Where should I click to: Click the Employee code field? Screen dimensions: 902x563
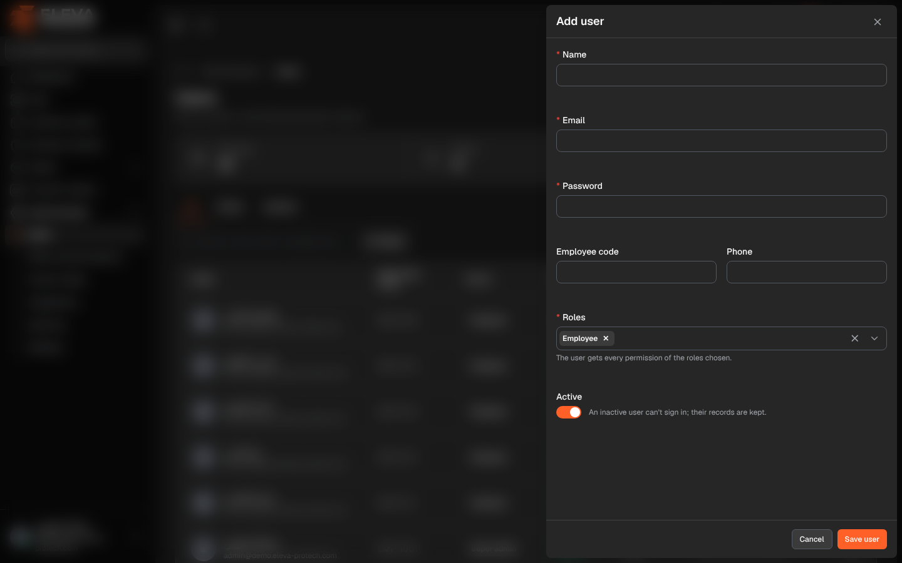tap(636, 272)
